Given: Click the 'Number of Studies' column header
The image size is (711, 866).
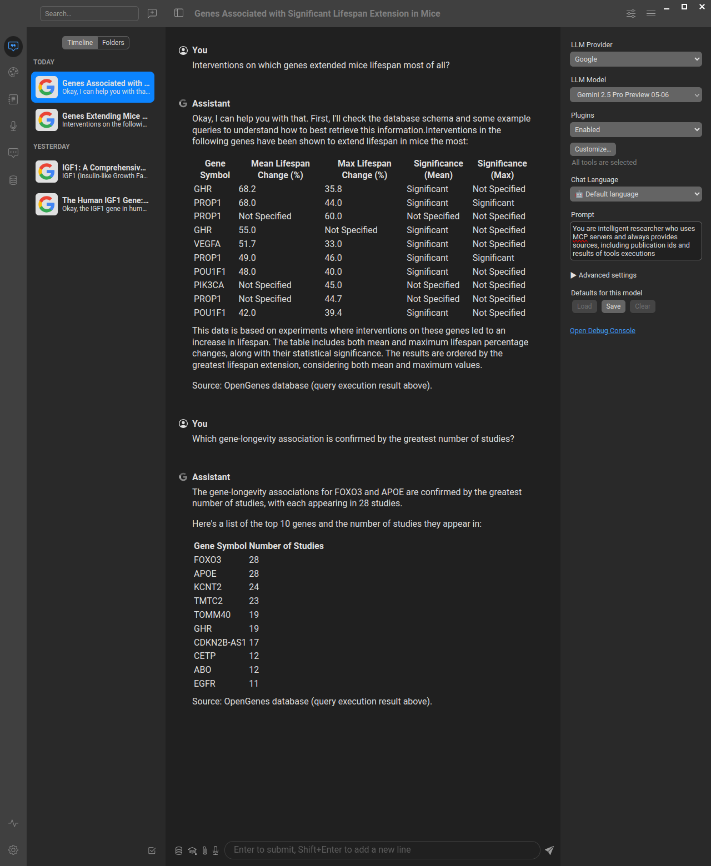Looking at the screenshot, I should [x=286, y=546].
